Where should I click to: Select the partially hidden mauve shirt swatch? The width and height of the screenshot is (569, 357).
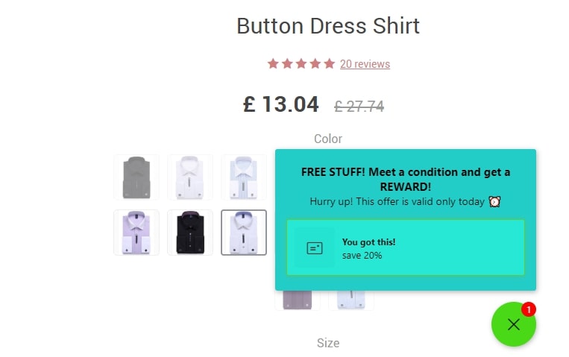coord(298,300)
